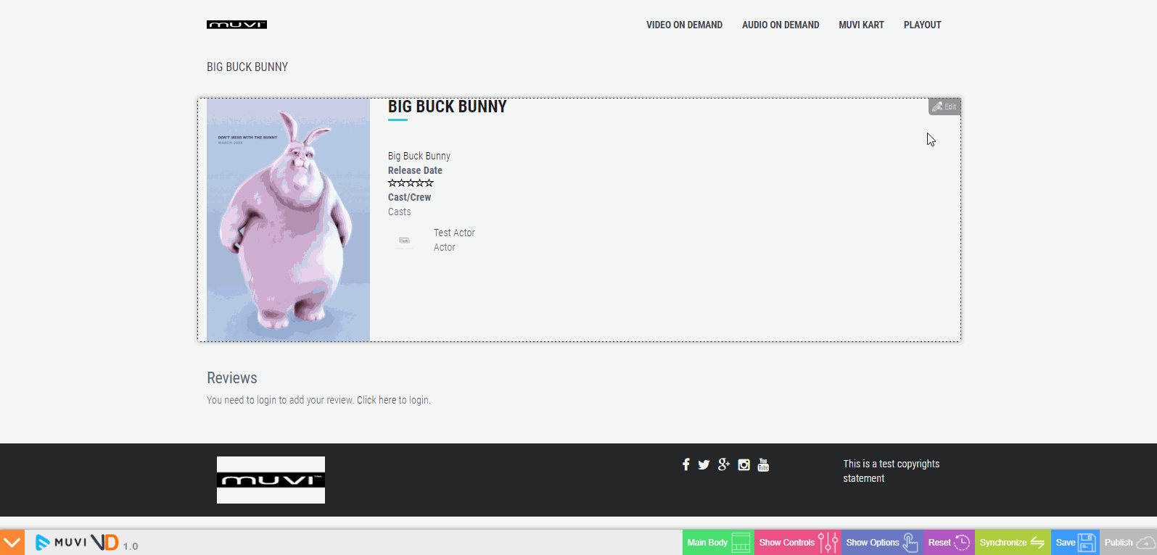Click the Test Actor cast thumbnail
This screenshot has height=555, width=1157.
pos(404,240)
